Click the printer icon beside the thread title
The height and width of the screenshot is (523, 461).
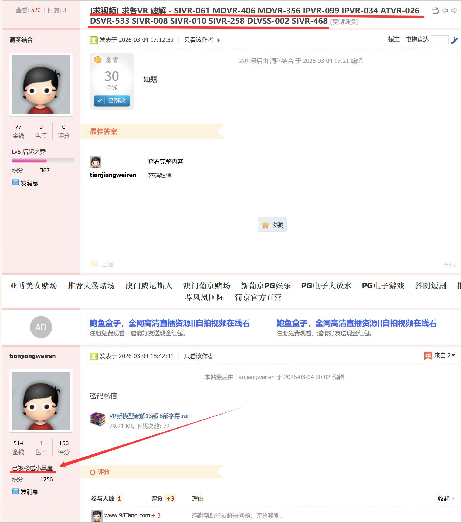(x=435, y=11)
